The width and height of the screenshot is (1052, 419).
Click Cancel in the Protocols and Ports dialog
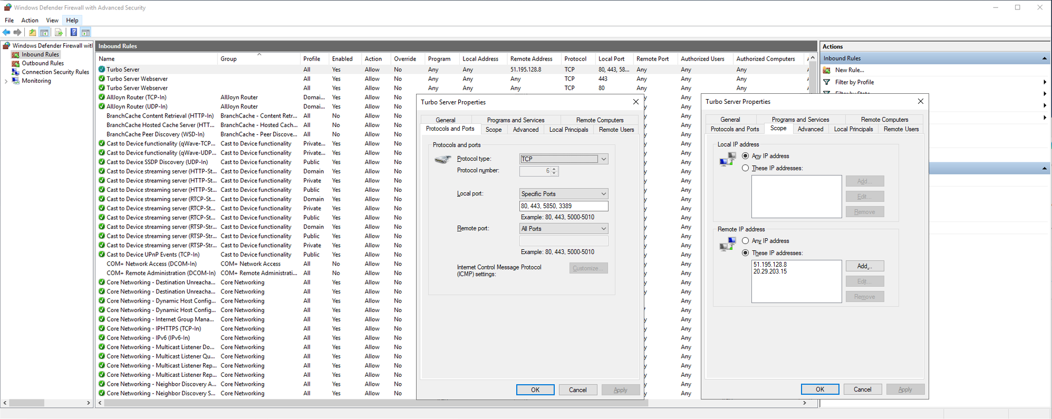577,390
